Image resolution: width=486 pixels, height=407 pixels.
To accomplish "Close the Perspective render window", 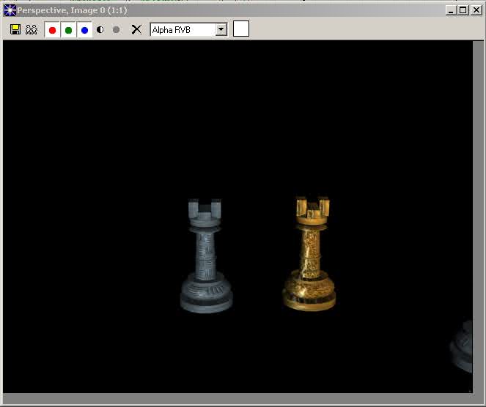I will click(475, 10).
